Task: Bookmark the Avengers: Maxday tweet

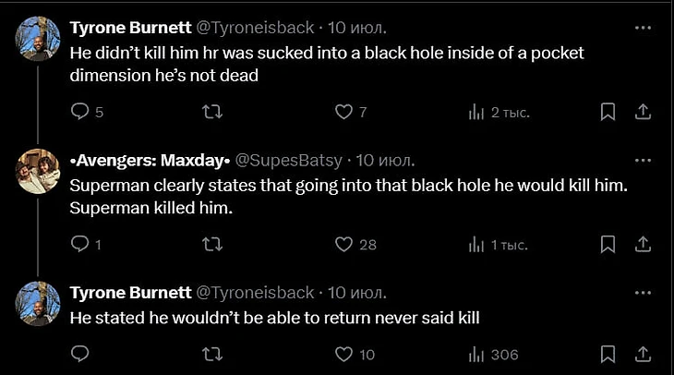Action: point(608,245)
